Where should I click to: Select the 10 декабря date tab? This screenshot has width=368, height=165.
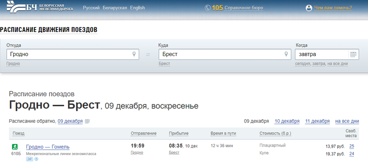(x=287, y=121)
